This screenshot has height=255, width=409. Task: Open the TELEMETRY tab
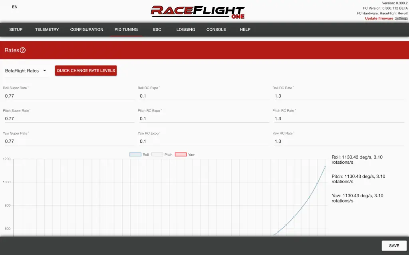point(47,29)
